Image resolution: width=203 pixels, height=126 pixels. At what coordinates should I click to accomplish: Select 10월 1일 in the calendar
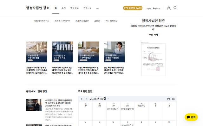point(141,106)
